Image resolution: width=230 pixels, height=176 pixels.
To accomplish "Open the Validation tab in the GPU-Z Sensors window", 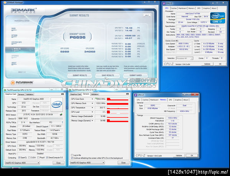I will (94, 94).
